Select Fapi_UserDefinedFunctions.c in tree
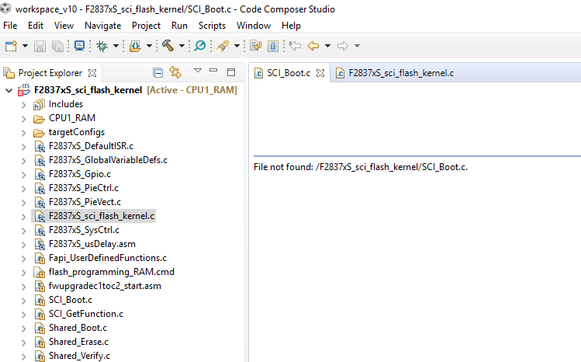 click(108, 258)
